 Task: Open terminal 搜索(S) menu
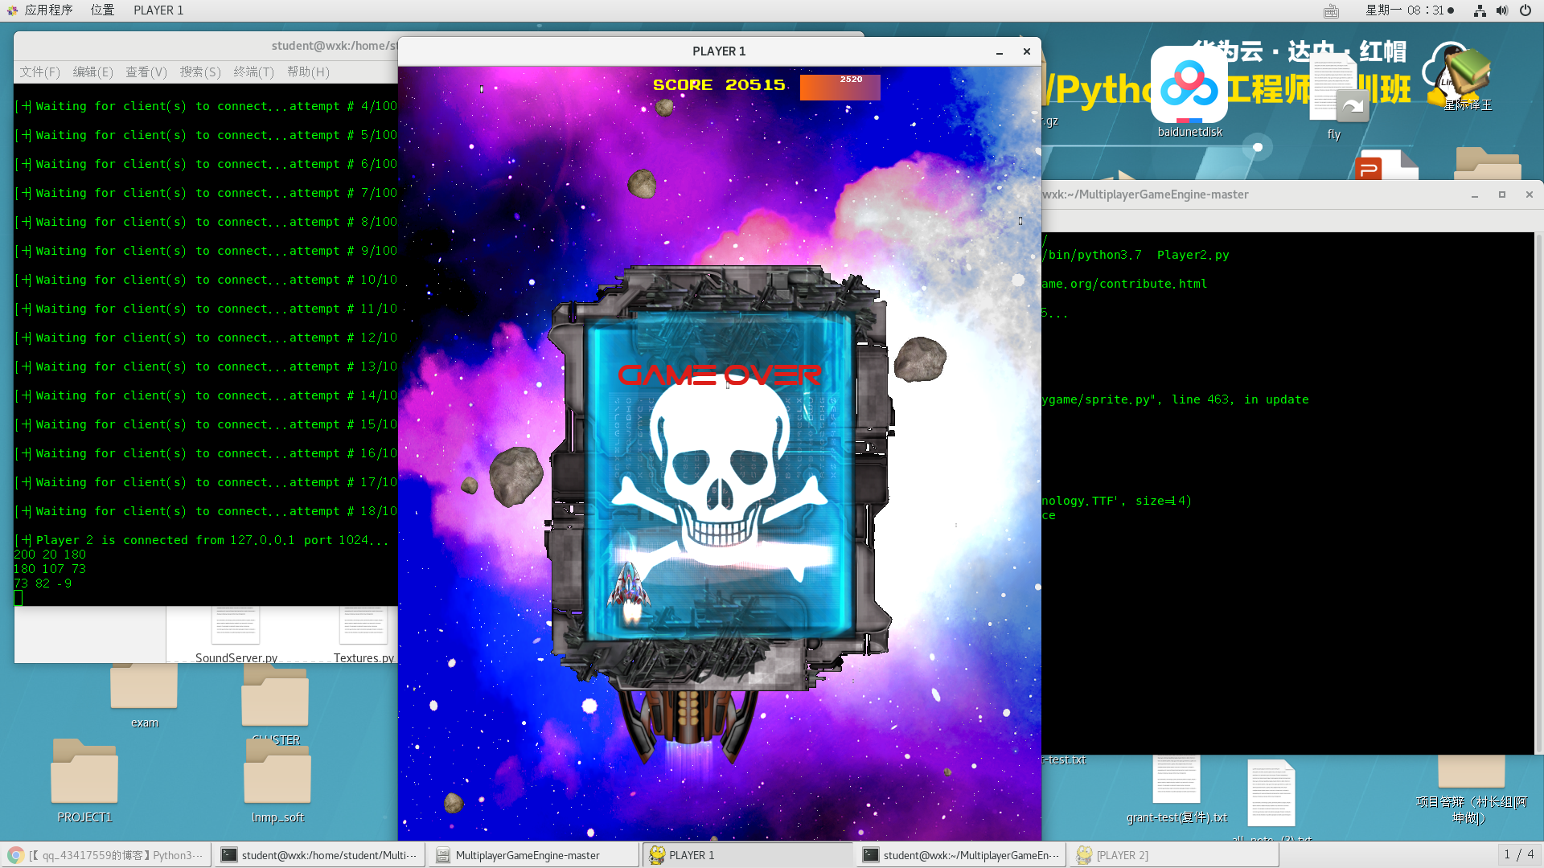coord(200,72)
